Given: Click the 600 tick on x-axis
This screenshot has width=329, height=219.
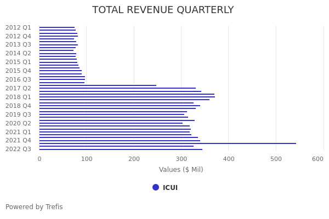Looking at the screenshot, I should click(317, 159).
